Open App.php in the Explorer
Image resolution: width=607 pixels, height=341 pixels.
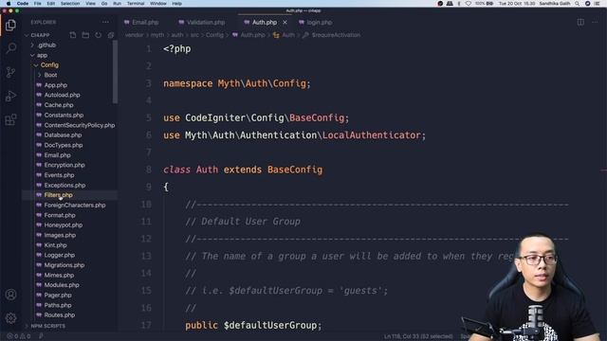coord(56,85)
